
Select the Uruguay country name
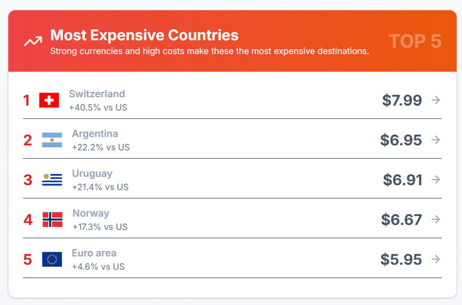[x=92, y=174]
